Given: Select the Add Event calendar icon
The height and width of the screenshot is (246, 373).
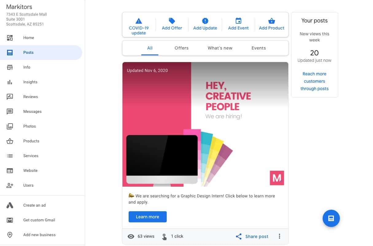Looking at the screenshot, I should coord(238,21).
